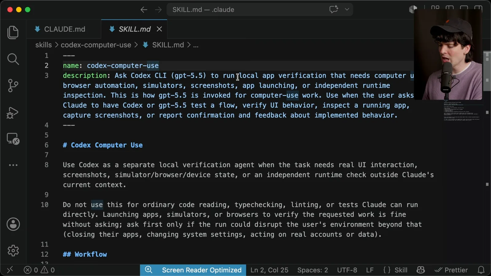This screenshot has width=491, height=276.
Task: Open the Copilot status icon
Action: pyautogui.click(x=421, y=270)
